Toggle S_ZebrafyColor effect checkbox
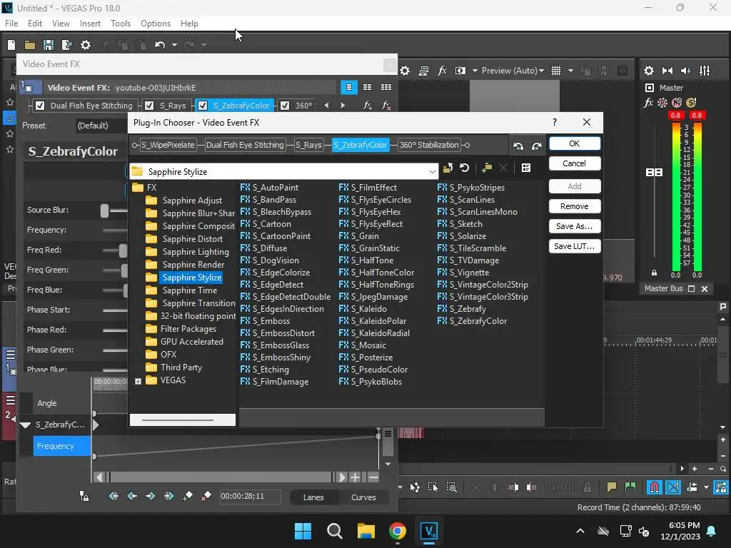This screenshot has width=731, height=548. [203, 106]
